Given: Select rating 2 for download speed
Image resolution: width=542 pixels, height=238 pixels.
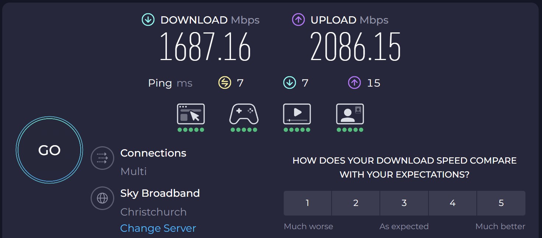Looking at the screenshot, I should 356,203.
